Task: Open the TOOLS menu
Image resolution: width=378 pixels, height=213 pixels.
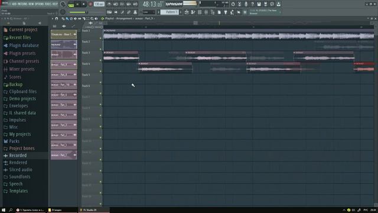Action: click(x=48, y=4)
